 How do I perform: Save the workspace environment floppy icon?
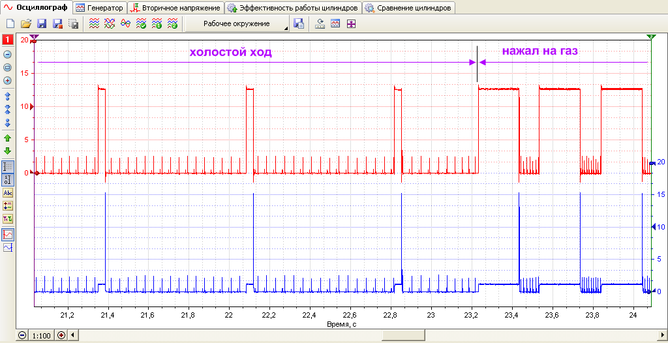(299, 24)
